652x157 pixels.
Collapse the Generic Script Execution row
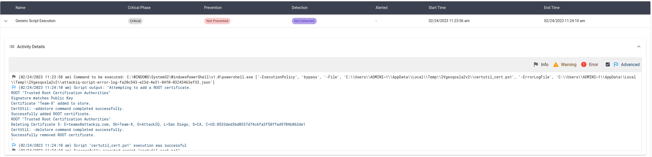pos(6,21)
